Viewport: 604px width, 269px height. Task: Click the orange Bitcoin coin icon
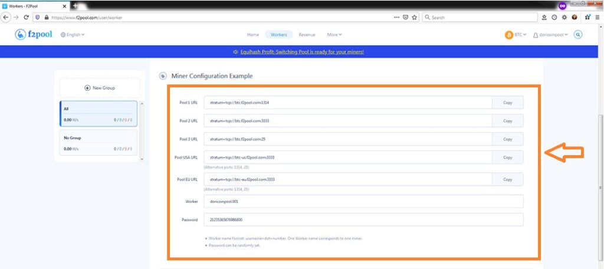(509, 35)
